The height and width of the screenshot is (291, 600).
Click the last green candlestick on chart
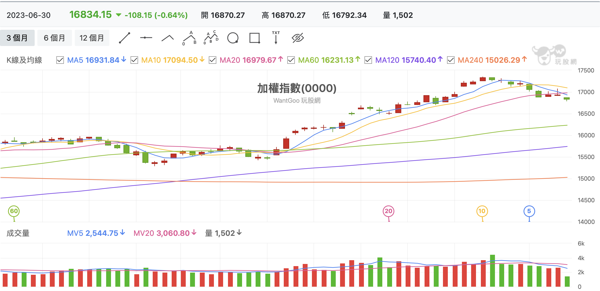point(567,99)
